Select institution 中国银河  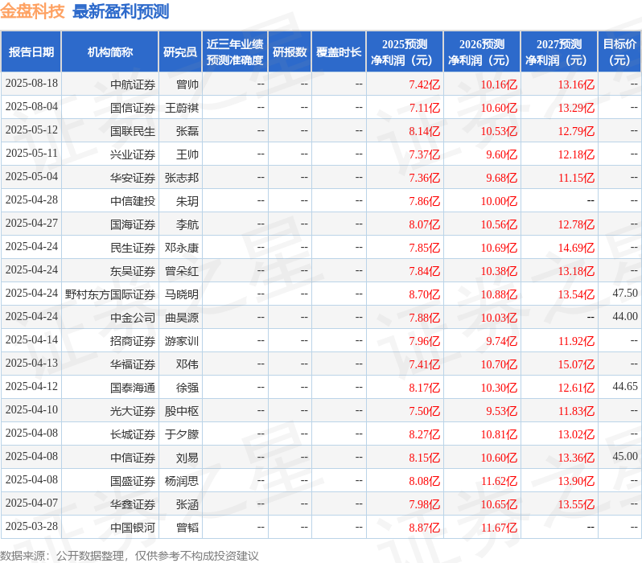[x=133, y=528]
